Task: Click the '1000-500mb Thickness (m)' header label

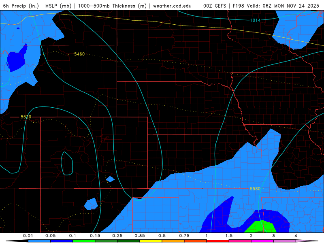Action: pos(112,6)
